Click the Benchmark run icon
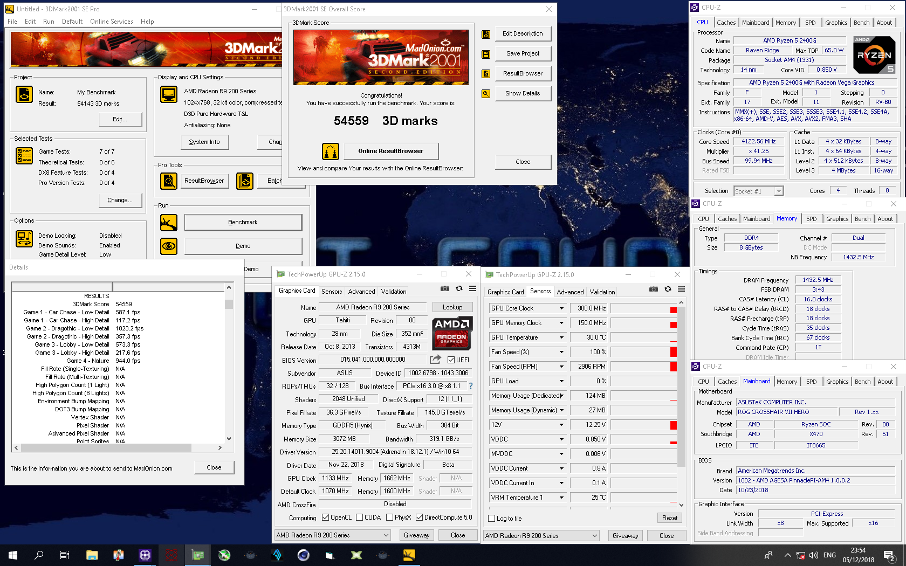 point(169,223)
